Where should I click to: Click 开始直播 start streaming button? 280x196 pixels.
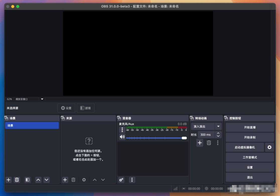(250, 127)
